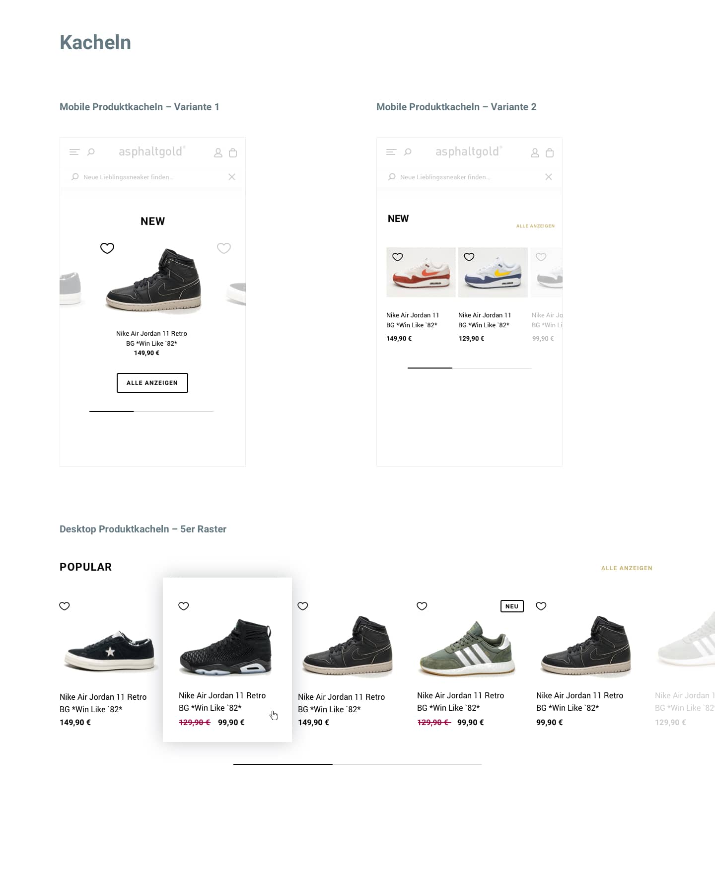Click the X in Variante 2 search bar
This screenshot has width=715, height=894.
click(549, 177)
